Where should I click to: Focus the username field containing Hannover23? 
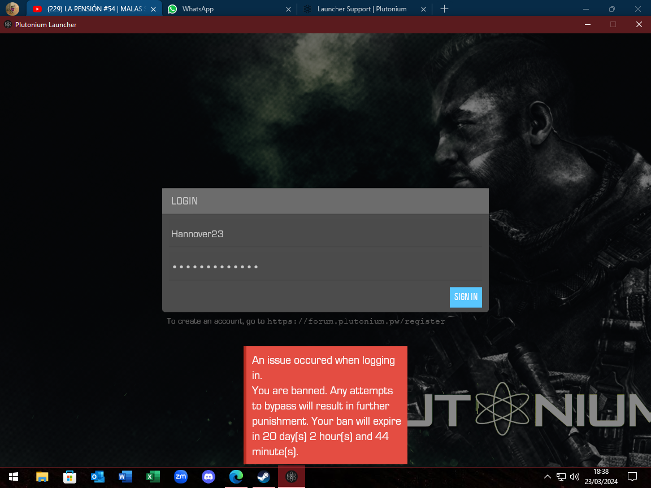click(325, 234)
